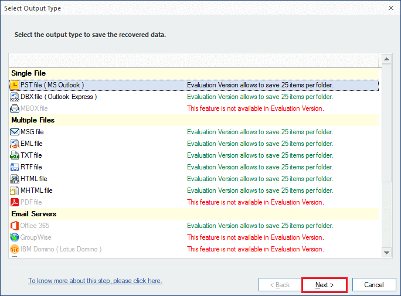This screenshot has width=401, height=296.
Task: Click the scrollbar up arrow
Action: tap(387, 59)
